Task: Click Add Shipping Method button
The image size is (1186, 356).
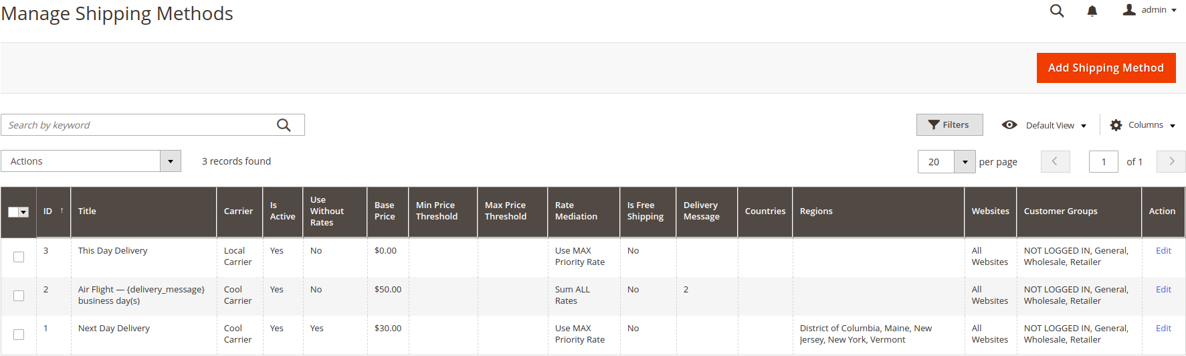Action: [x=1106, y=68]
